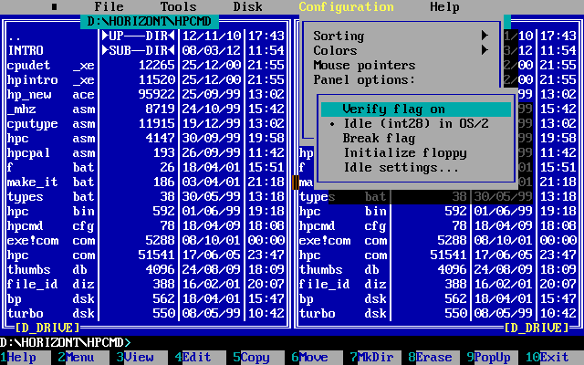Open the Tools menu
Viewport: 584px width, 365px height.
(x=178, y=6)
